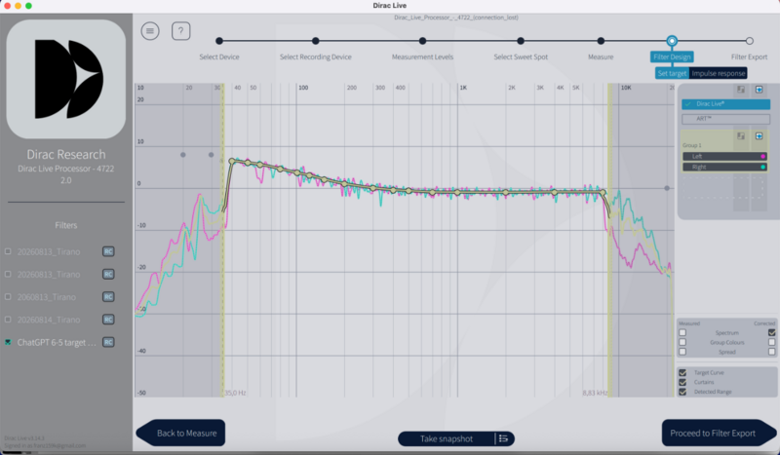Toggle the ChatGPT 6-5 target filter checkbox
The width and height of the screenshot is (780, 455).
click(8, 342)
